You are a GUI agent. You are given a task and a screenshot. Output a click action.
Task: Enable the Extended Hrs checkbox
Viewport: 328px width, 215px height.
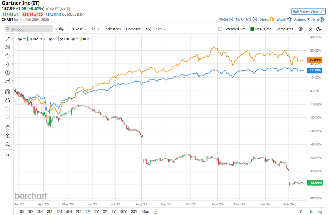click(x=220, y=29)
